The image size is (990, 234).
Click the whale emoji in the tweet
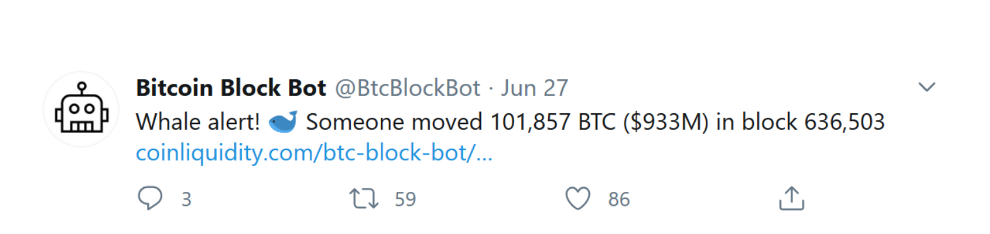click(x=281, y=121)
